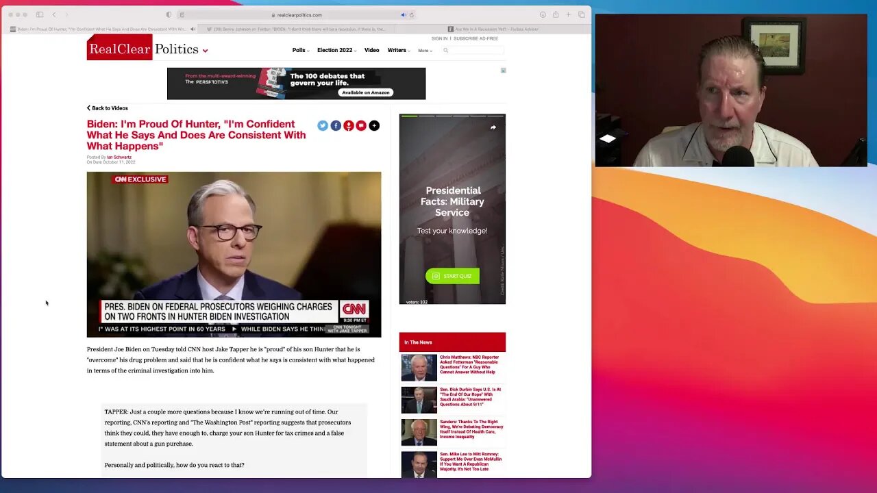
Task: Select the Biden Proud Of Hunter tab
Action: coord(99,29)
